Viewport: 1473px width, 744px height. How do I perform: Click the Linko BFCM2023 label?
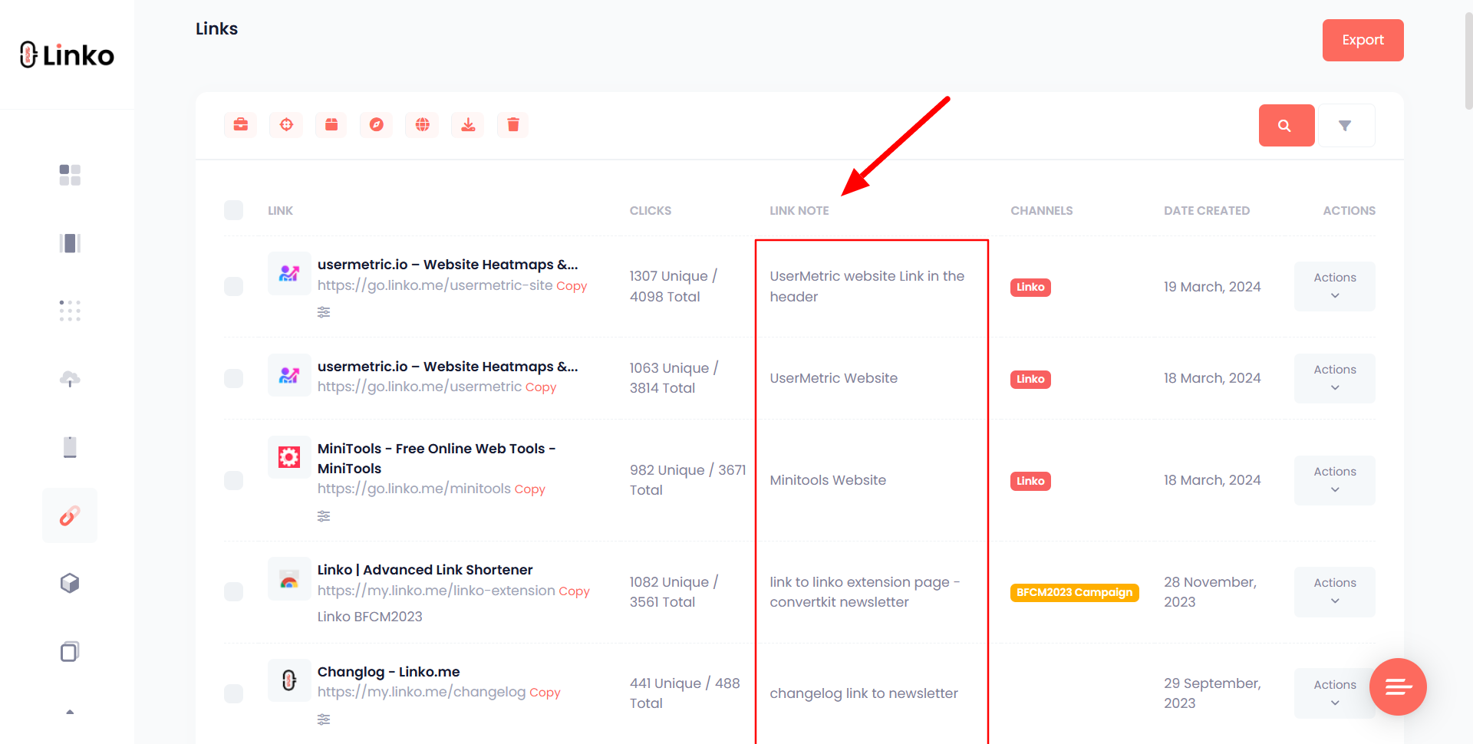[370, 616]
